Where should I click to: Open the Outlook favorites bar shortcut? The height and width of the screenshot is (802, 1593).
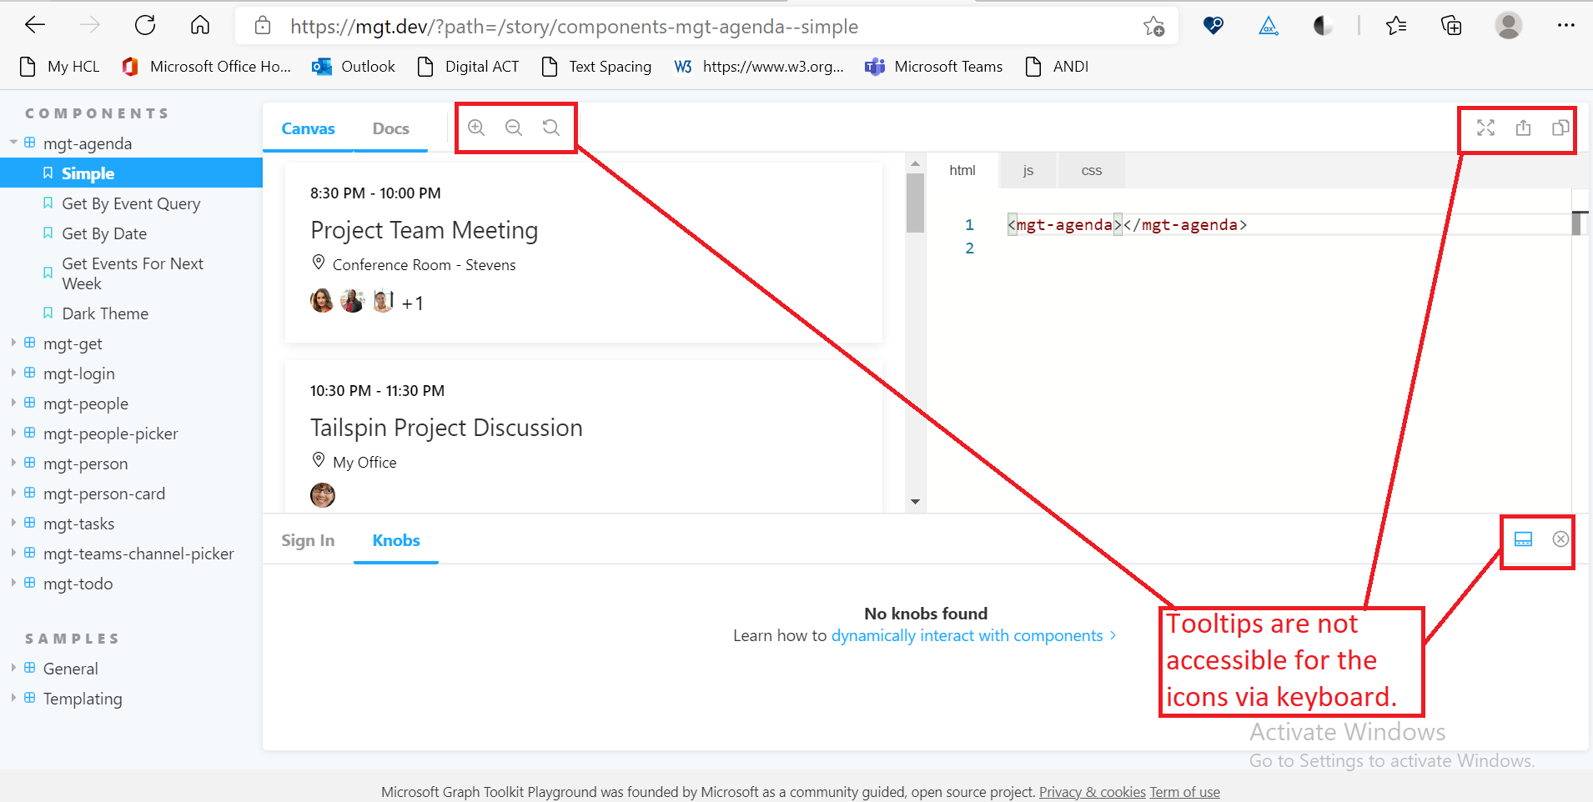[353, 66]
